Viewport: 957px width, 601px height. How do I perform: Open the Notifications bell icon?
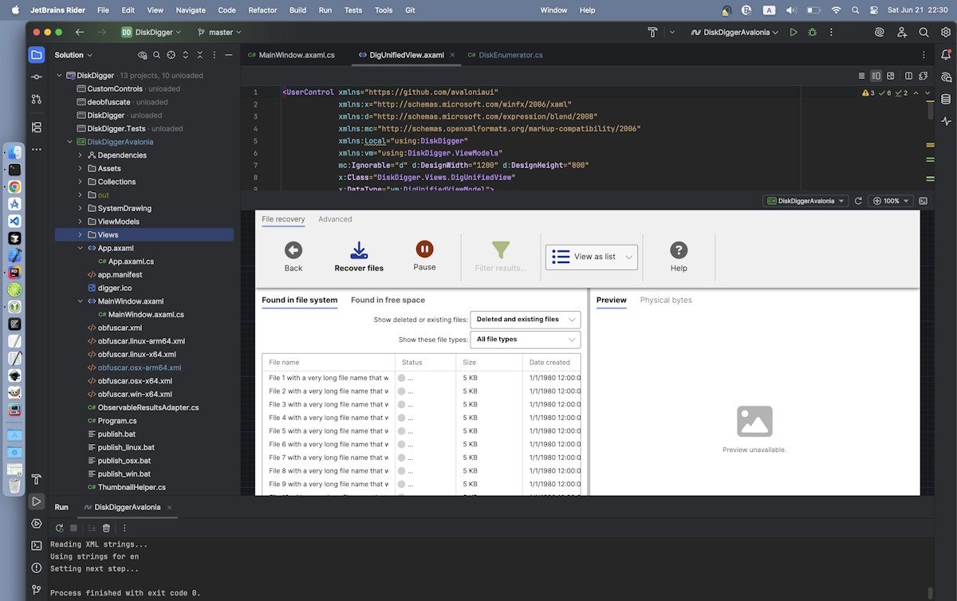946,55
